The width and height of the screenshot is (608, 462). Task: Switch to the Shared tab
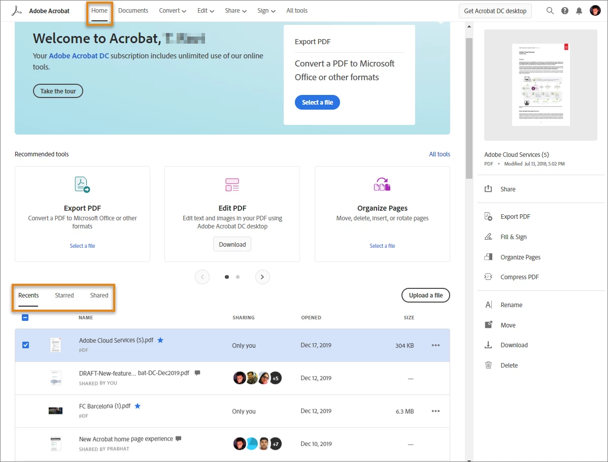coord(99,295)
